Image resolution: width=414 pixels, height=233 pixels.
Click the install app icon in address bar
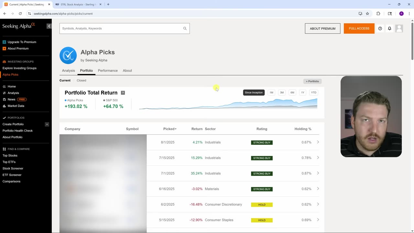(x=360, y=14)
